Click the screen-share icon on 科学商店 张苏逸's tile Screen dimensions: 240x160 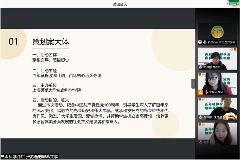click(200, 42)
